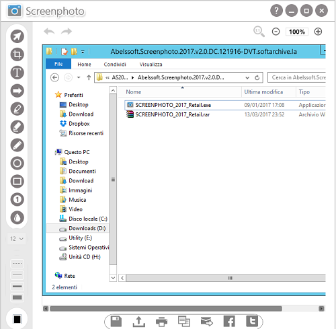This screenshot has width=336, height=329.
Task: Click the Redo arrow
Action: point(67,32)
